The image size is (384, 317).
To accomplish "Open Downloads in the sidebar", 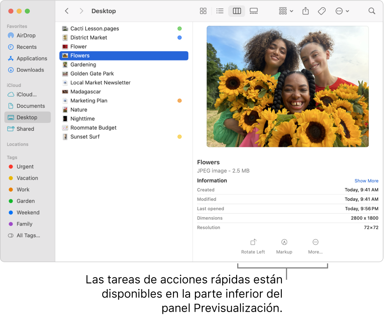I will pyautogui.click(x=30, y=70).
